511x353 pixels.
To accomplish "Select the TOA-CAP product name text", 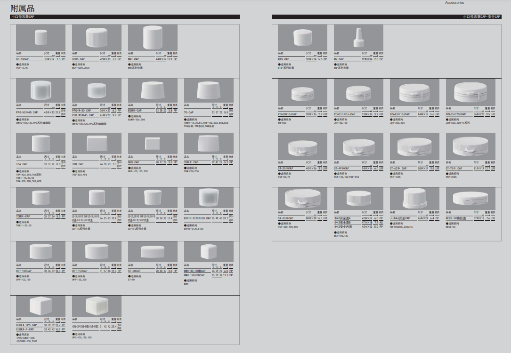I will pos(22,164).
